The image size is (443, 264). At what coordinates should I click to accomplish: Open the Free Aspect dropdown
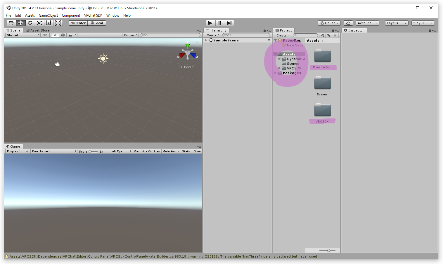(54, 151)
